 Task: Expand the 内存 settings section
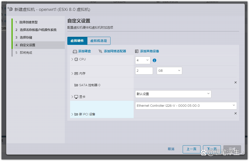[x=72, y=73]
